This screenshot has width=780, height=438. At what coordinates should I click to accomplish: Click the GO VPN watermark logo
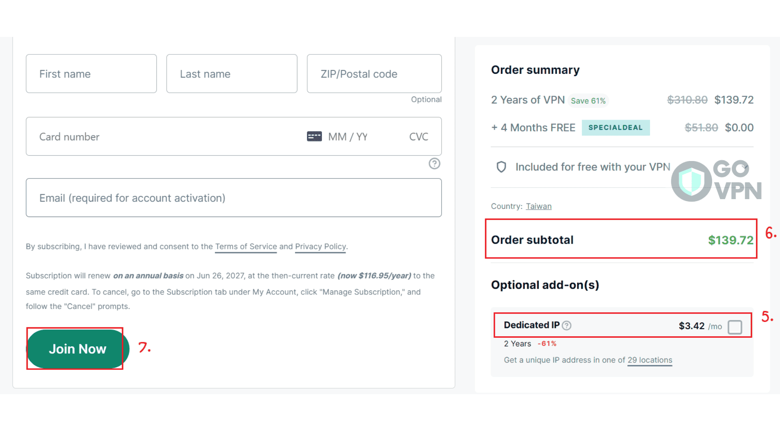pos(716,181)
